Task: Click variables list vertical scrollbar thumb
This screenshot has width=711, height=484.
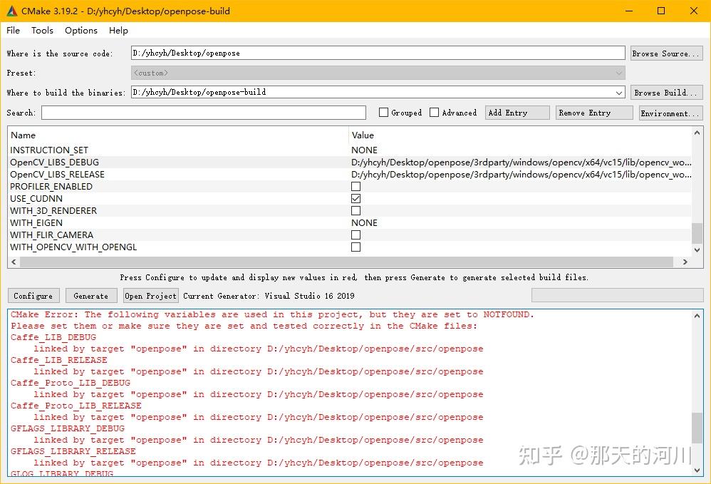Action: point(697,233)
